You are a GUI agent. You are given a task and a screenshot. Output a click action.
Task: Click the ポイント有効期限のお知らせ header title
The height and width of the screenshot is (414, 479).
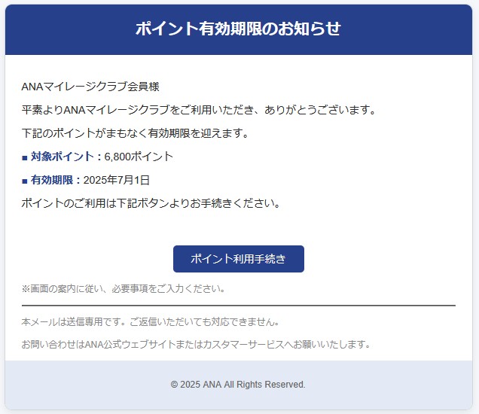coord(238,29)
